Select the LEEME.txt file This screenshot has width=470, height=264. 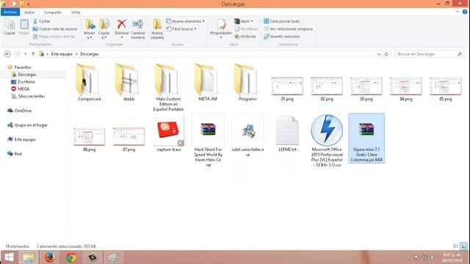(287, 133)
